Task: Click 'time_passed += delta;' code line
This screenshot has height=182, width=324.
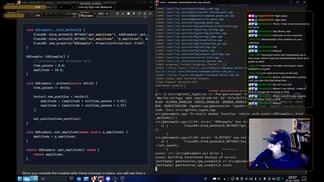Action: (x=52, y=87)
